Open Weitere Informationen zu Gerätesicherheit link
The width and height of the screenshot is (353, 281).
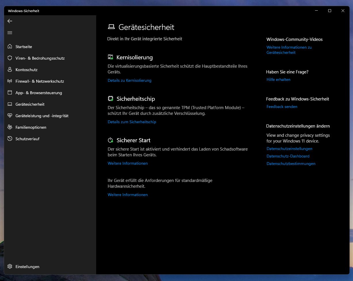[289, 50]
